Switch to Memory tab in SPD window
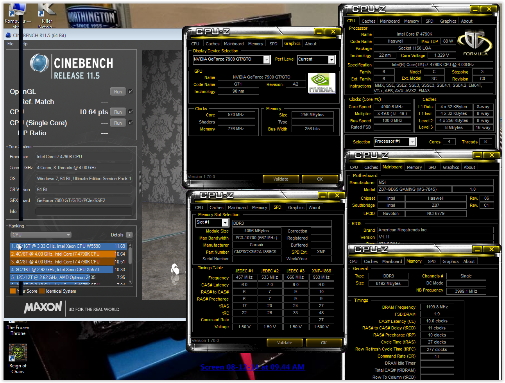The width and height of the screenshot is (505, 383). point(260,208)
